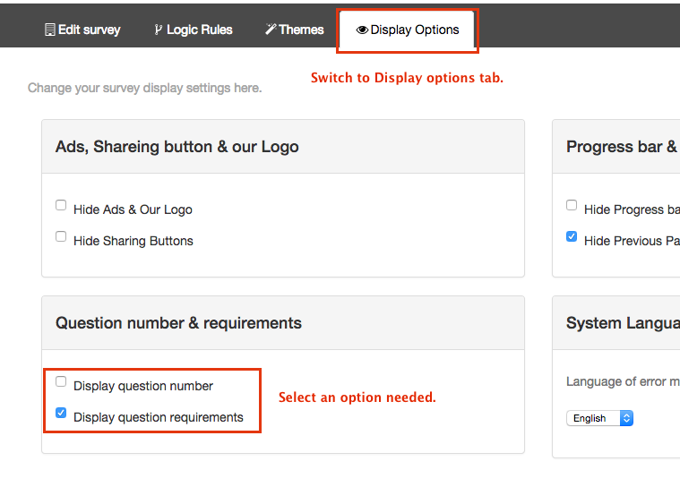Switch to the Edit survey tab

pos(89,30)
